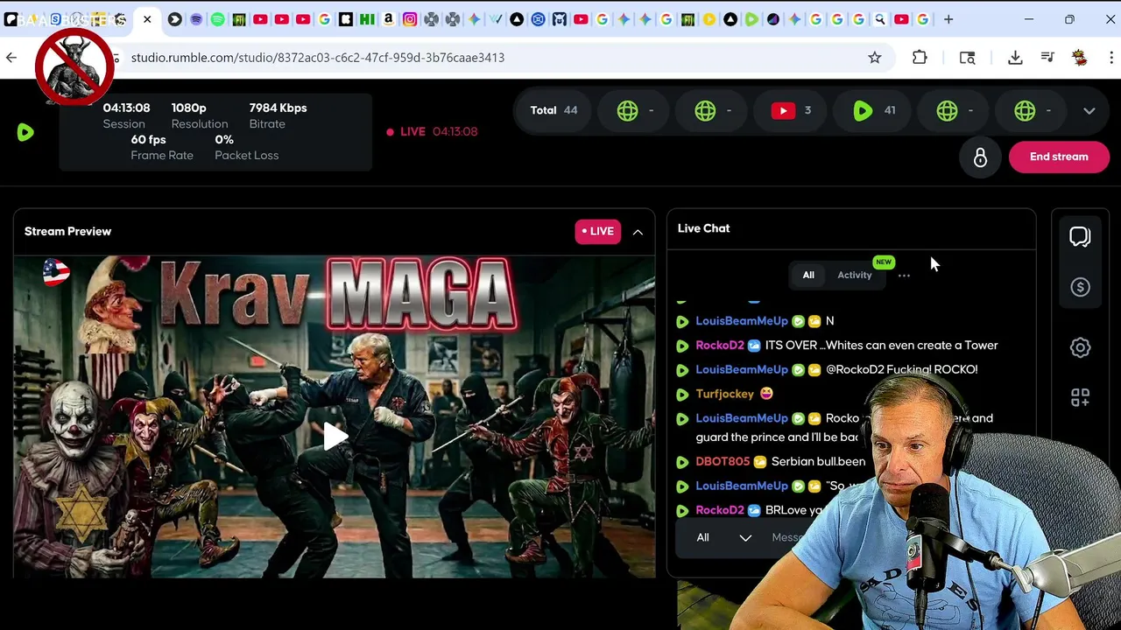Image resolution: width=1121 pixels, height=630 pixels.
Task: Click the search icon left of Downloads
Action: 967,58
